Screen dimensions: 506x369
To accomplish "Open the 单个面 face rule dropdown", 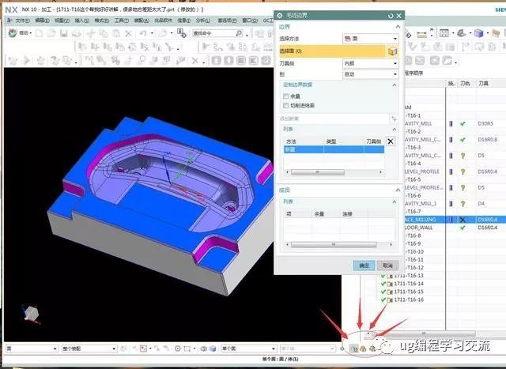I will (248, 348).
